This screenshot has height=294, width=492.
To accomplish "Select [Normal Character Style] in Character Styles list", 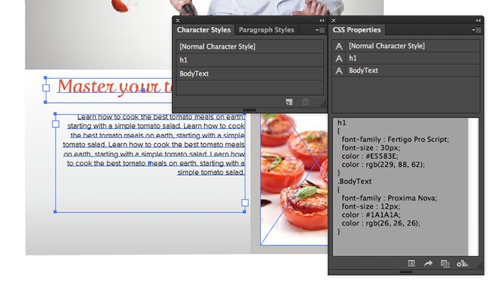I will tap(250, 46).
